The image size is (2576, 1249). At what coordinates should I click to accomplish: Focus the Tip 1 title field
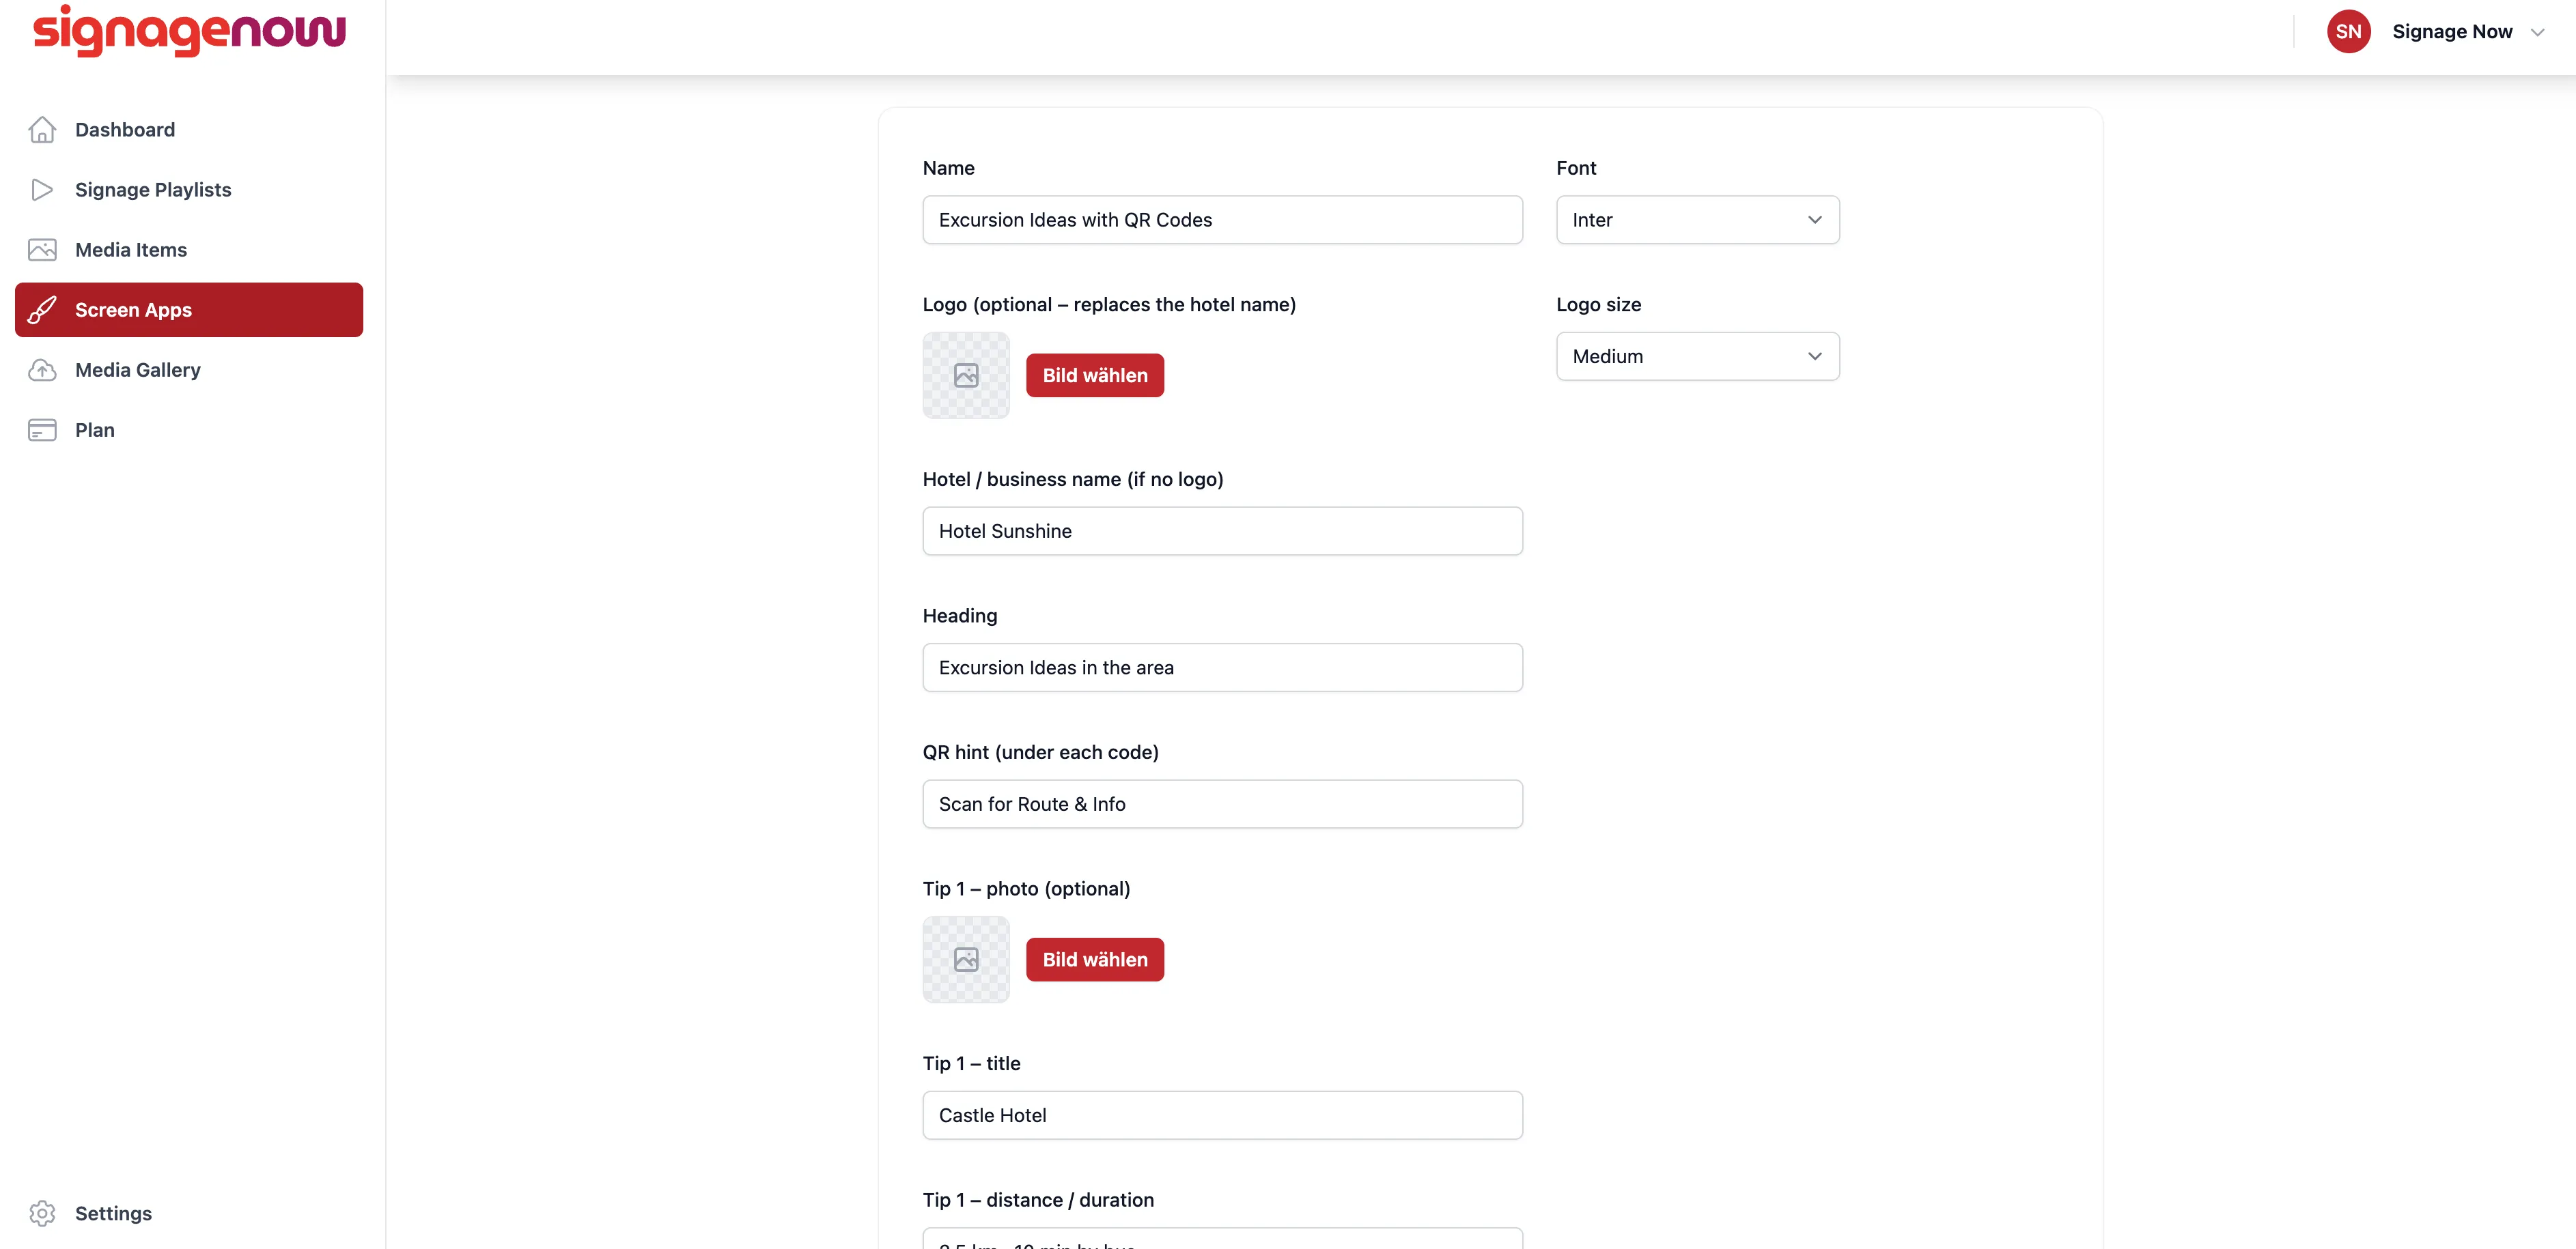1222,1116
